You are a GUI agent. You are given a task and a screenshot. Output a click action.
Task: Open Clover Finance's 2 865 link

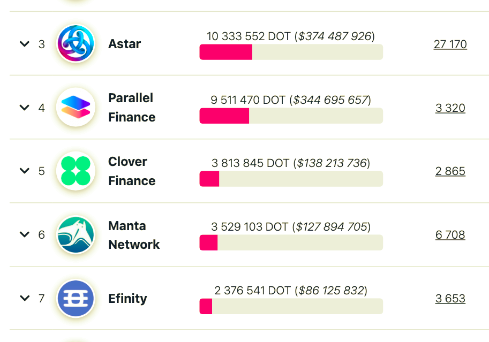[450, 171]
